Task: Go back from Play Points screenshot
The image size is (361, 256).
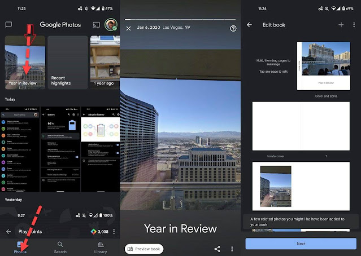Action: pos(8,231)
